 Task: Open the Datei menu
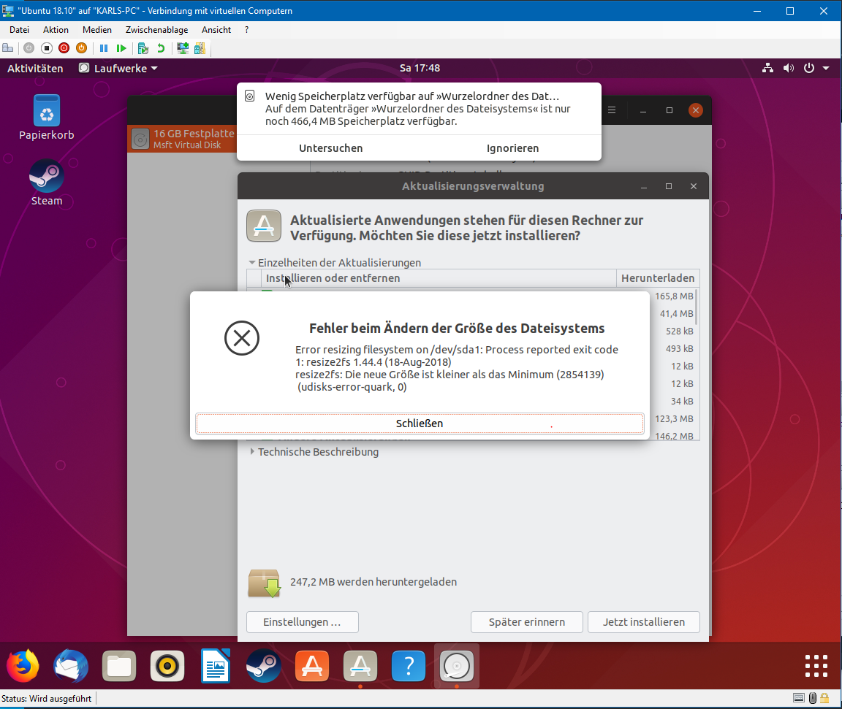click(19, 30)
